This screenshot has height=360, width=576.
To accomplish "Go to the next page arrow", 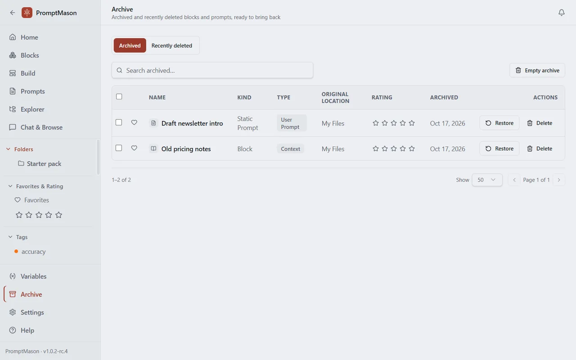I will point(559,180).
